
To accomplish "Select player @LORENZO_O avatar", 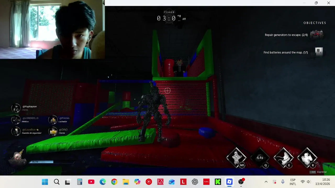I will (x=16, y=120).
